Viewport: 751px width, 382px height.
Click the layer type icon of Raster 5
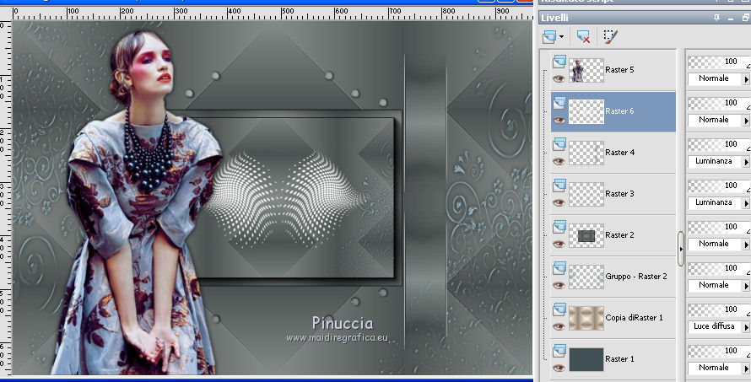pos(559,62)
